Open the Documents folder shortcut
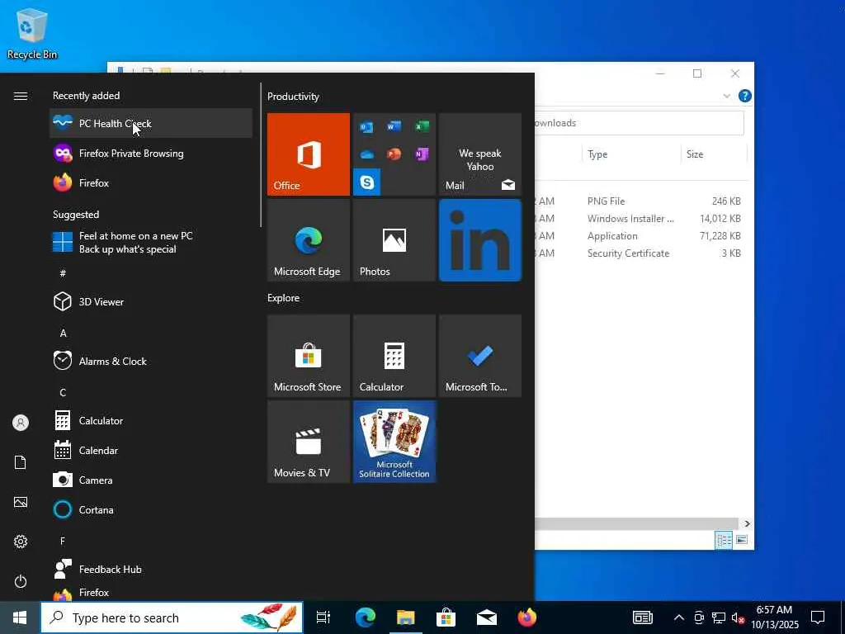Screen dimensions: 845x634 21,462
